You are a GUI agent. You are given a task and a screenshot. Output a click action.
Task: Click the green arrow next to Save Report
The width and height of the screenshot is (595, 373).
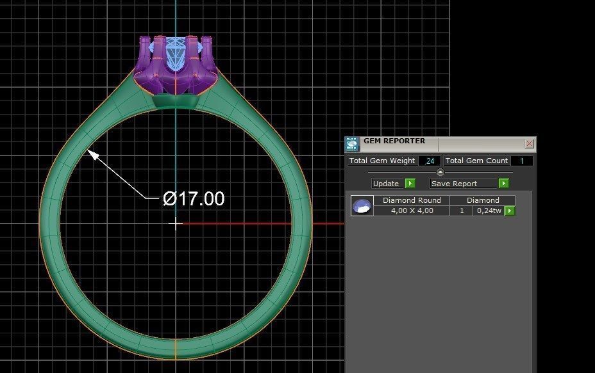[x=503, y=184]
